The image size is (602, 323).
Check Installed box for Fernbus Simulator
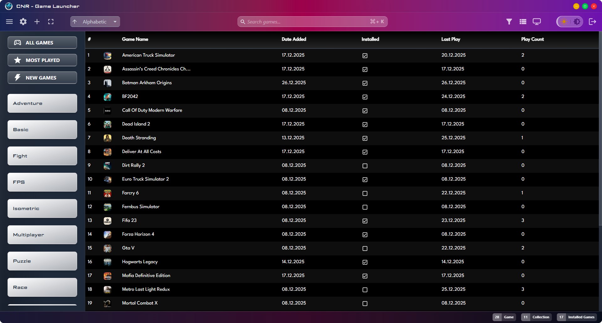click(x=365, y=207)
